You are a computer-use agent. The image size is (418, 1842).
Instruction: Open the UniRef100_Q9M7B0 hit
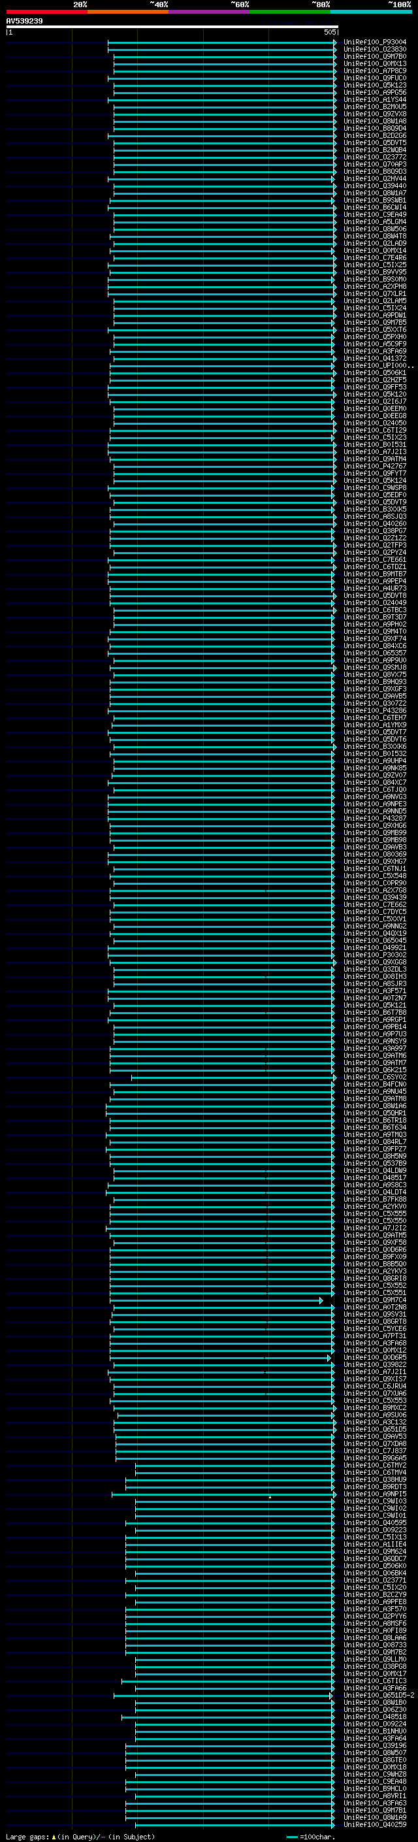[374, 56]
